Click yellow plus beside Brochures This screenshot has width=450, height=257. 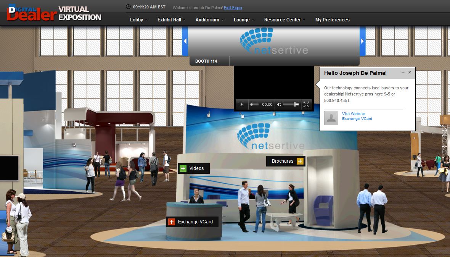(300, 161)
